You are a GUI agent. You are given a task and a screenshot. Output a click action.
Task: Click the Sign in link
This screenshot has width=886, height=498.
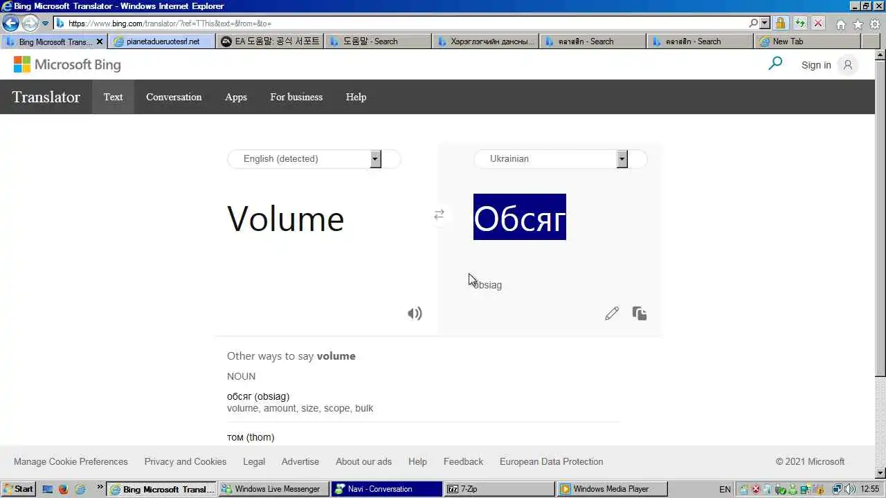coord(816,65)
